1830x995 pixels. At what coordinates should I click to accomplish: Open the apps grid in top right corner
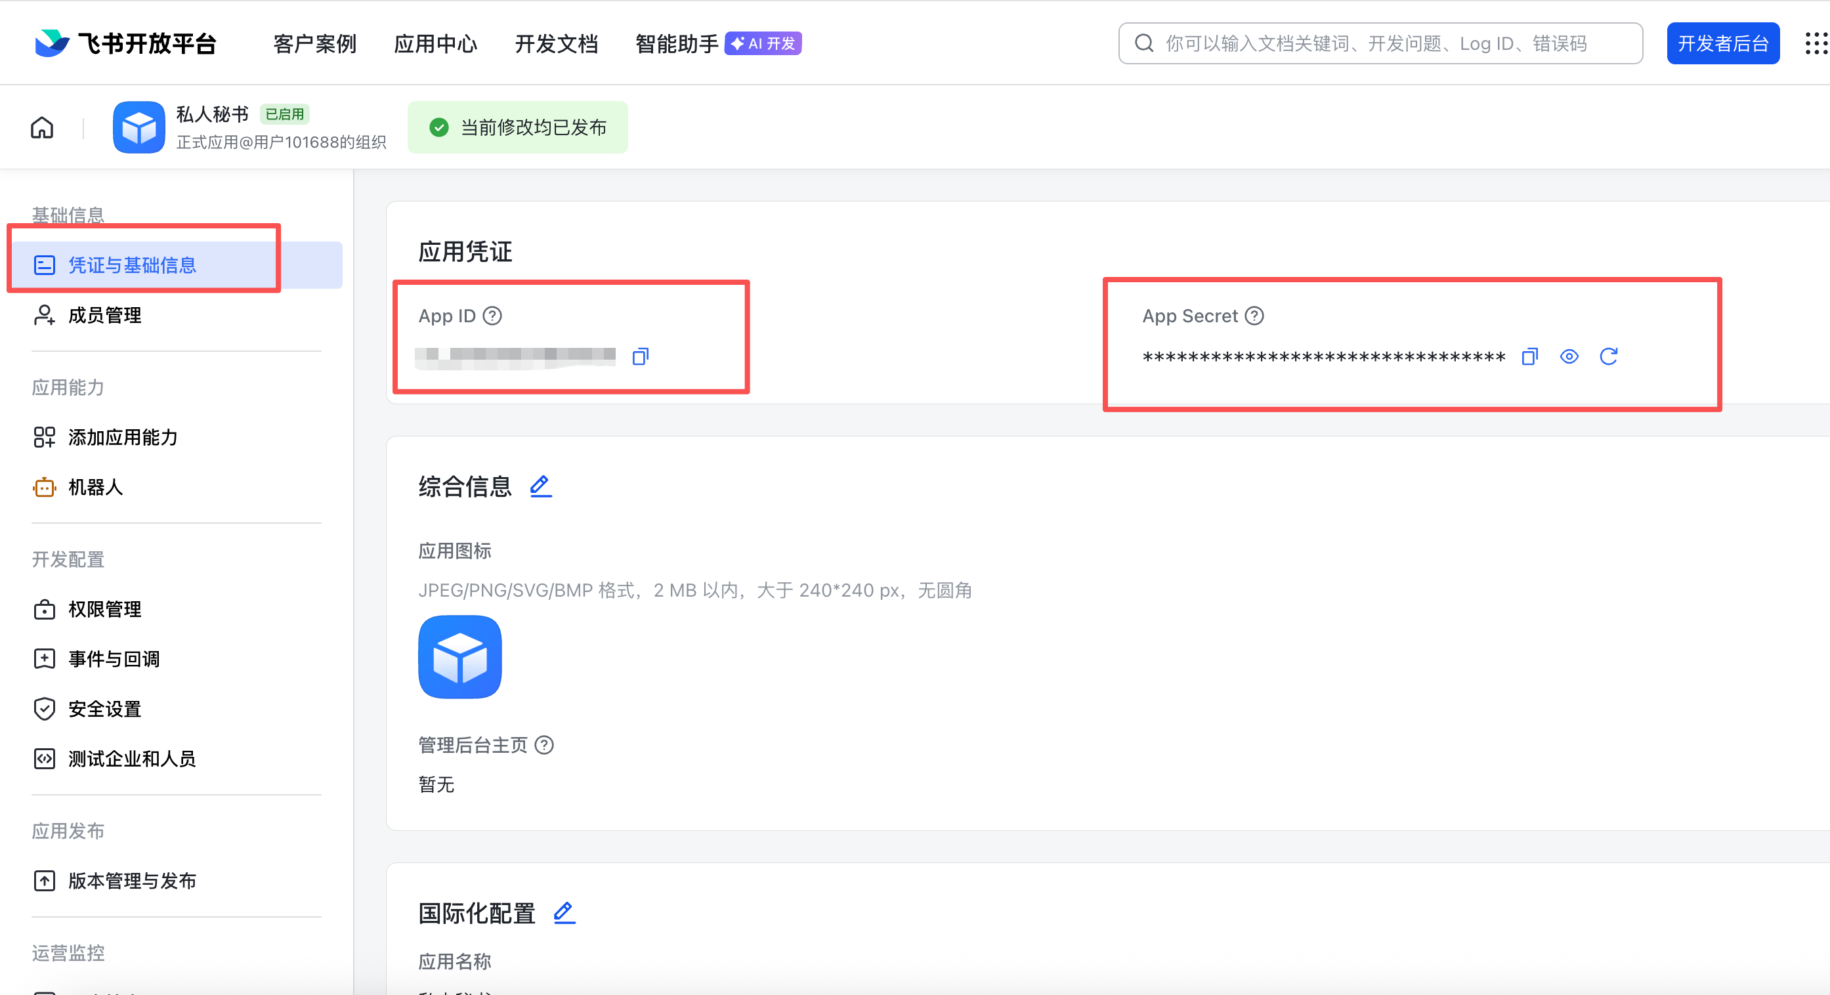(1816, 43)
